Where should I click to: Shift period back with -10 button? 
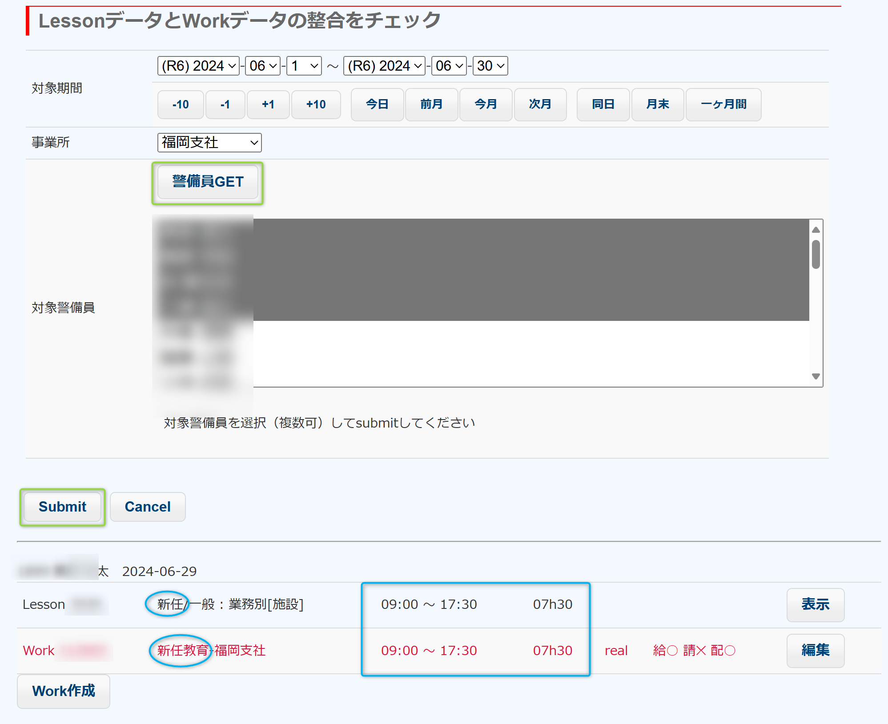click(x=181, y=104)
